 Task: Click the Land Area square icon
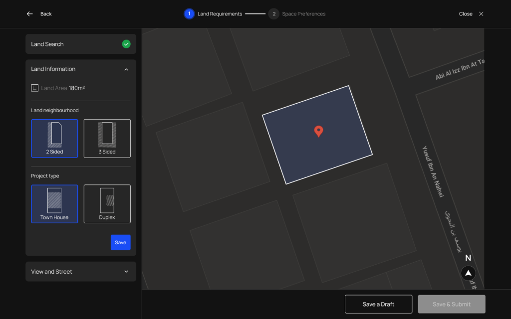pos(35,88)
